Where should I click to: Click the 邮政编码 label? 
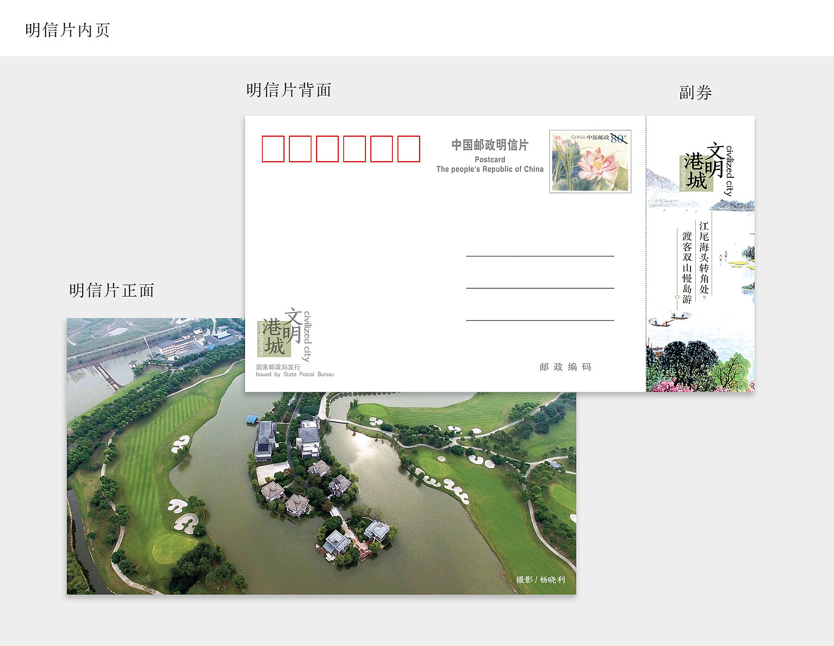point(564,366)
